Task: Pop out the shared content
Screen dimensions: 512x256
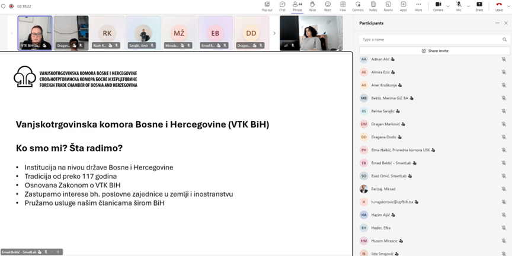Action: [267, 6]
